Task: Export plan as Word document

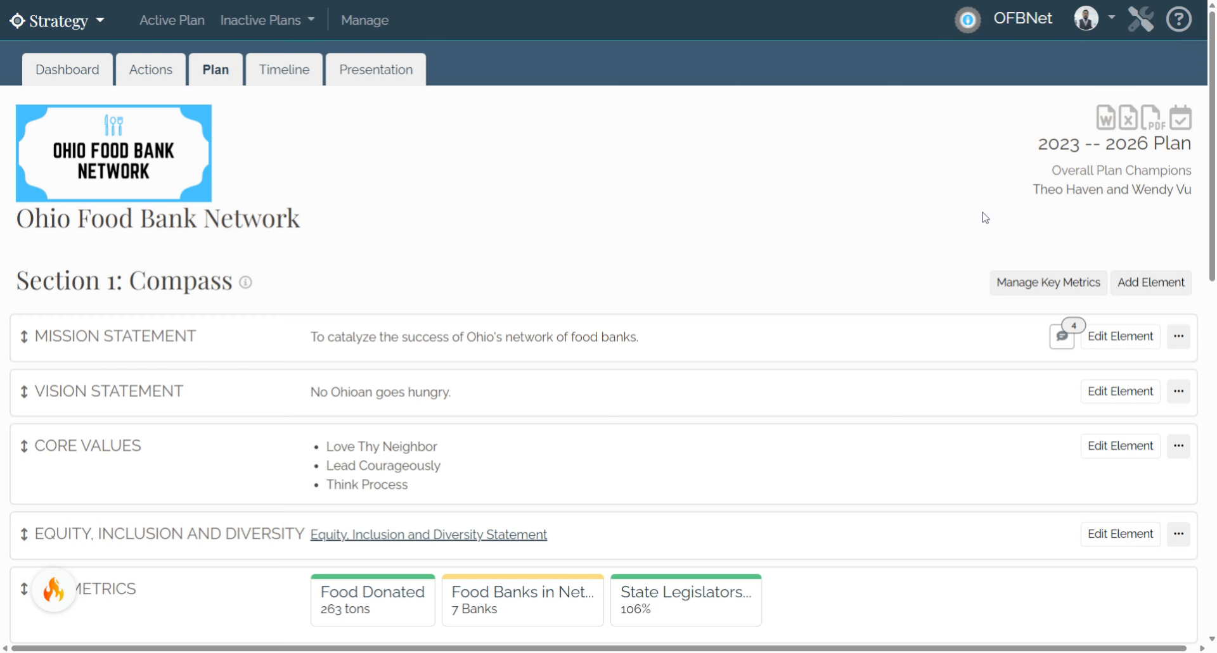Action: click(1105, 118)
